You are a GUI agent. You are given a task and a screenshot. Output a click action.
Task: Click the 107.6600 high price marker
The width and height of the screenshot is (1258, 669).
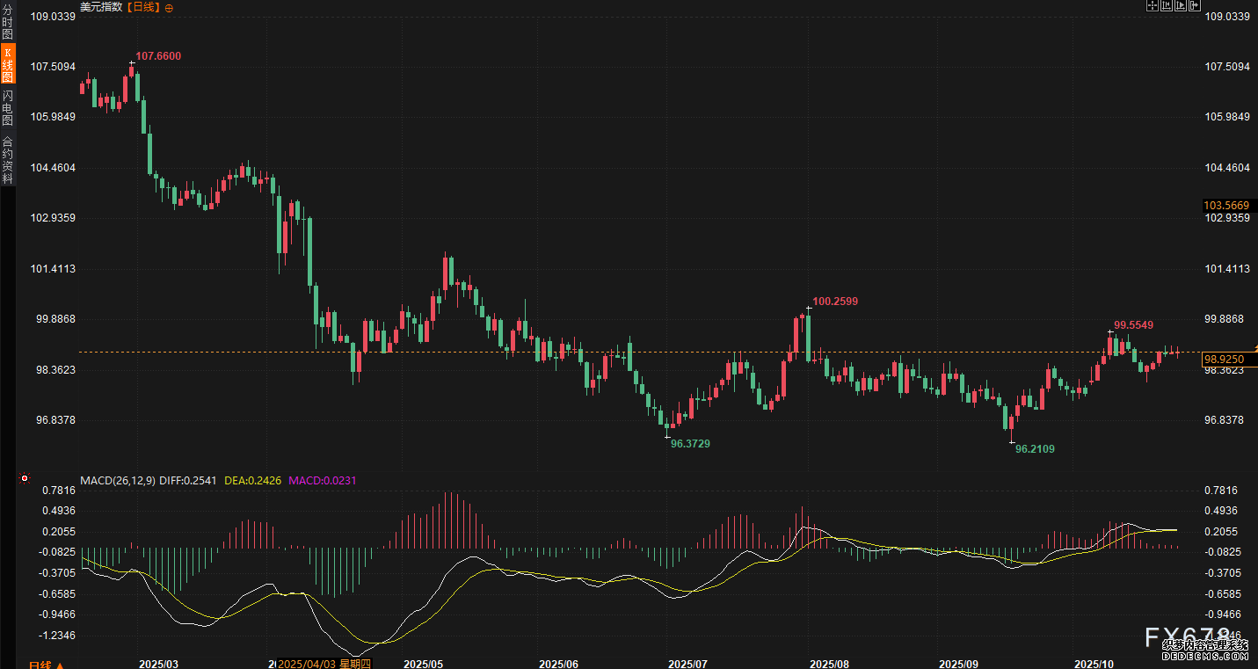(158, 56)
